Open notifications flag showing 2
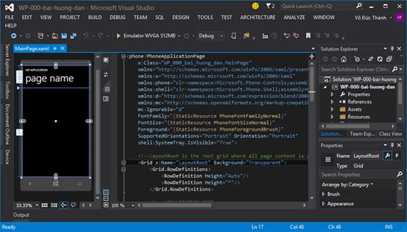This screenshot has height=232, width=407. 270,6
